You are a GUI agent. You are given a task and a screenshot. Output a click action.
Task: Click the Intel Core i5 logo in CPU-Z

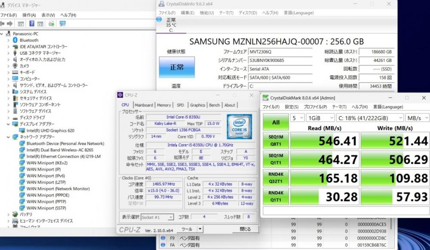click(239, 127)
